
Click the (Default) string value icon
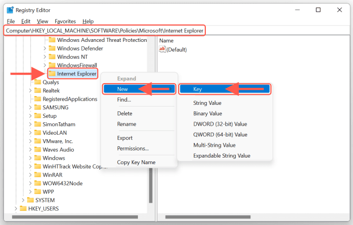click(162, 49)
